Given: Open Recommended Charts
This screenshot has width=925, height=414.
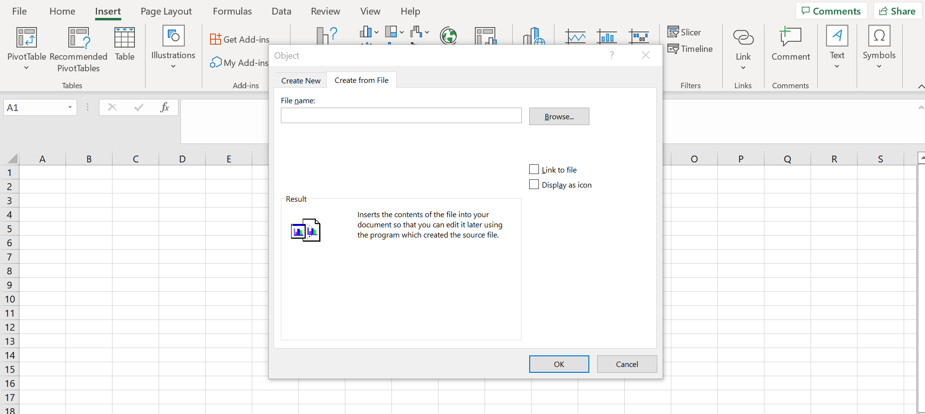Looking at the screenshot, I should point(327,36).
